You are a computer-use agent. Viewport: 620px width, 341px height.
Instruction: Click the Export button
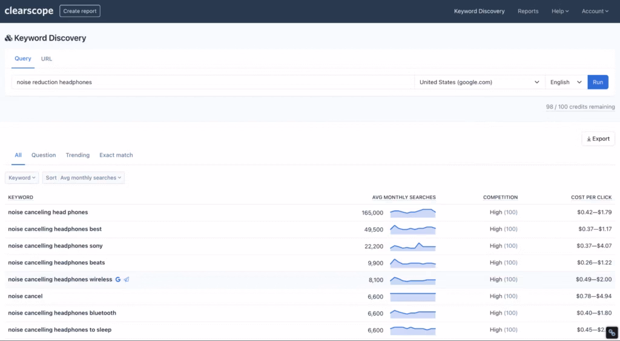598,139
